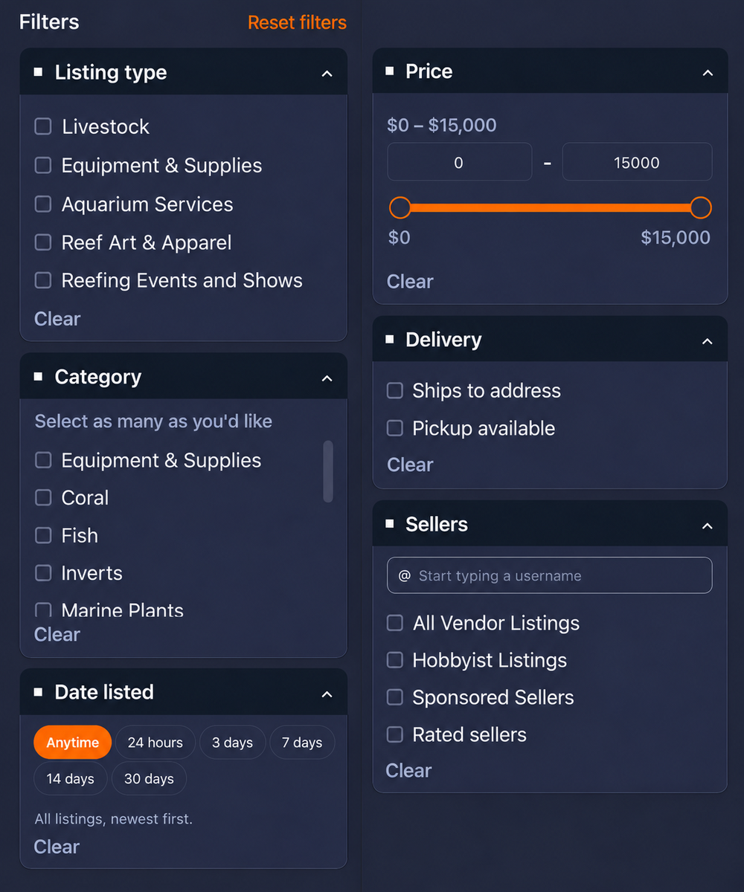Clear the Sellers filter
The image size is (744, 892).
[x=408, y=771]
